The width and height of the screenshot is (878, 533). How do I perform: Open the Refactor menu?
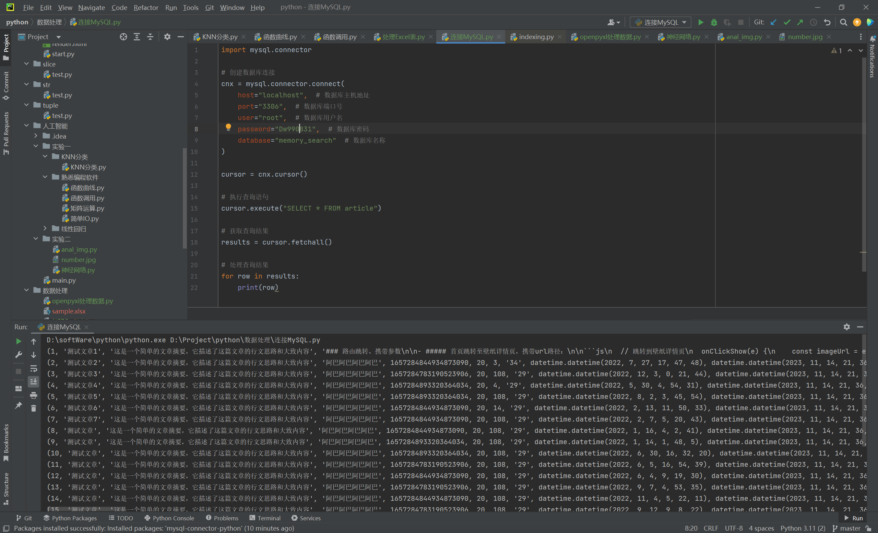pos(146,7)
